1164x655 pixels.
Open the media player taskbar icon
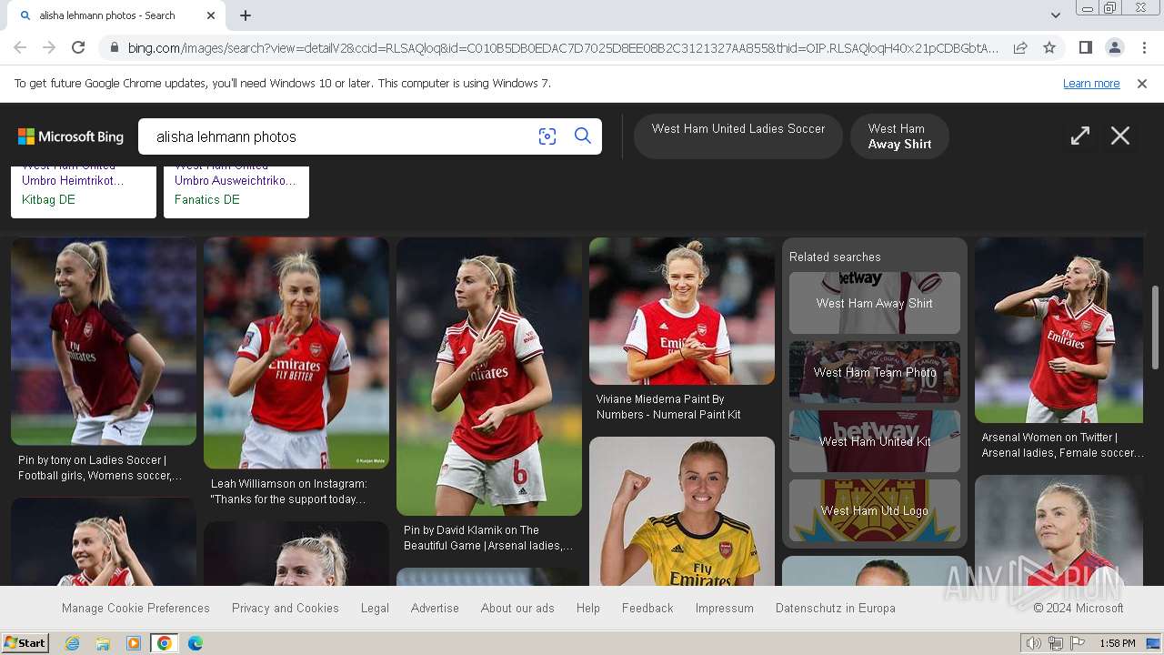click(x=134, y=643)
